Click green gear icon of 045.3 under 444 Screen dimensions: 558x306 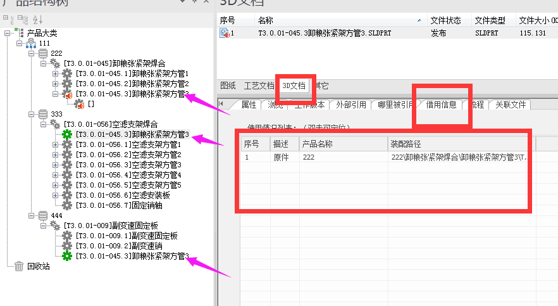pos(67,256)
